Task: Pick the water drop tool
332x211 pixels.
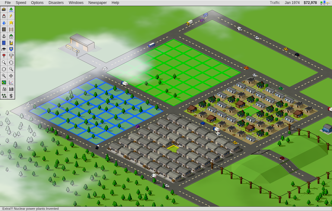Action: coord(4,23)
